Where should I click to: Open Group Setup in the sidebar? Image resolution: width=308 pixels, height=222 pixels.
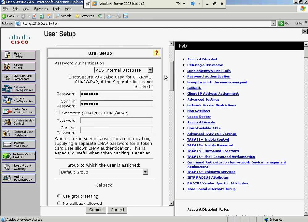click(x=19, y=66)
